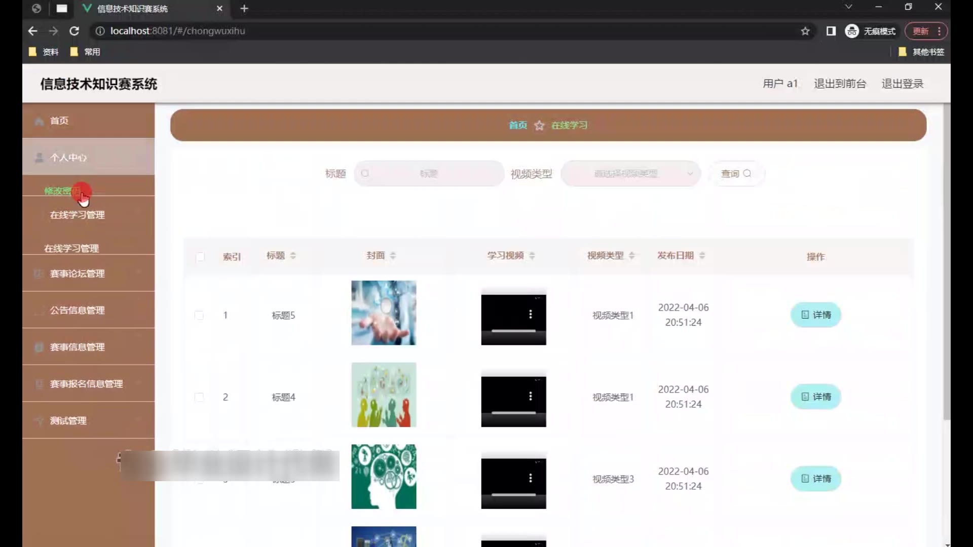Click the star icon in breadcrumb bar

point(539,126)
